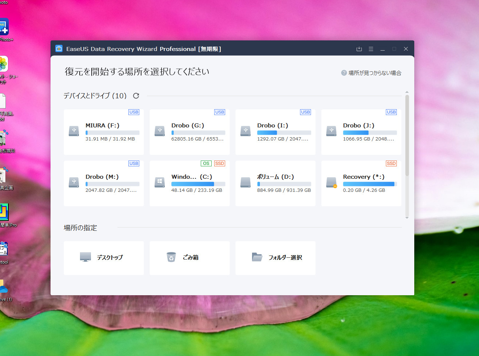Click the 0.20 GB / 4.26 GB size text
Screen dimensions: 479x356
pos(364,190)
